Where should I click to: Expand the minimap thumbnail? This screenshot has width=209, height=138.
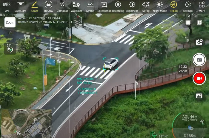pos(27,123)
